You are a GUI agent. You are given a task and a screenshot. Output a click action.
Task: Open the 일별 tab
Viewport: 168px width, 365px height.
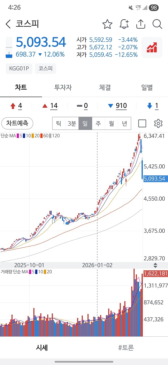147,88
